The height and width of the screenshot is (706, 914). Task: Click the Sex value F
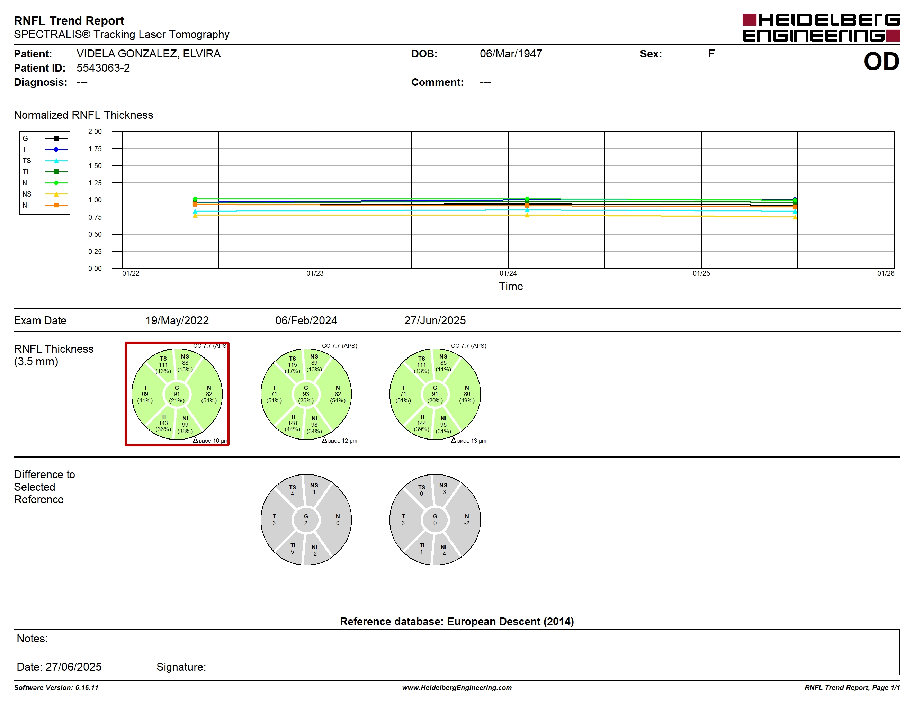[x=711, y=54]
